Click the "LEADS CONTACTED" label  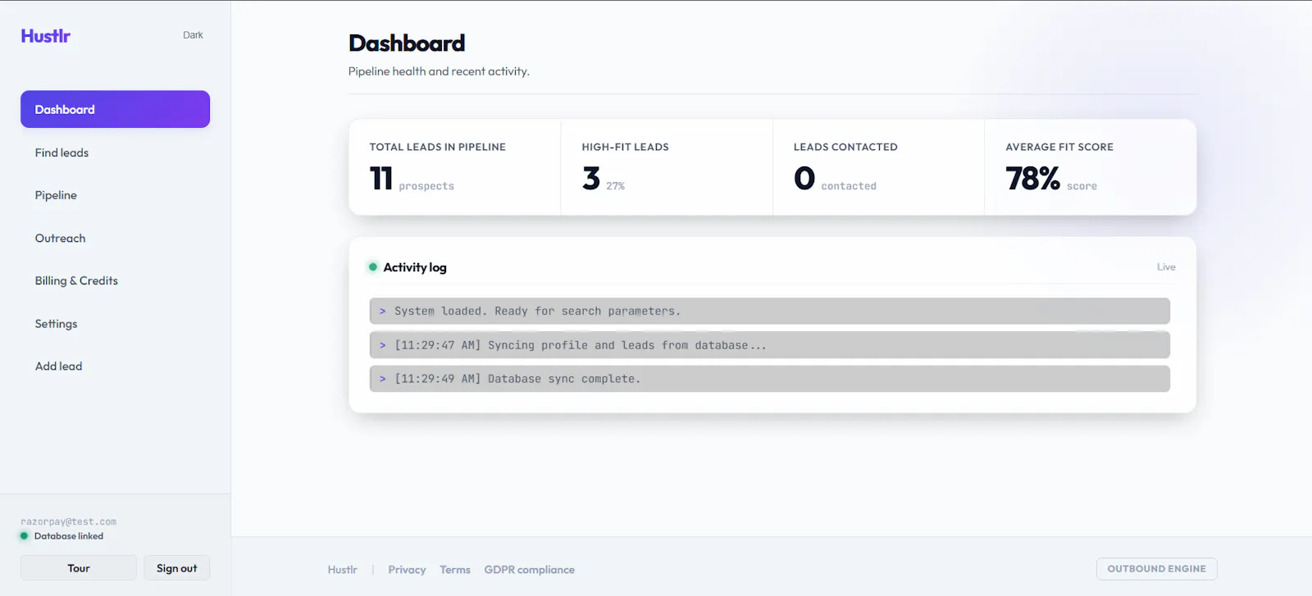845,148
